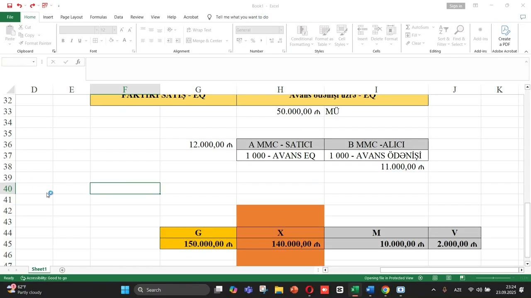
Task: Open Find & Select
Action: (x=459, y=36)
